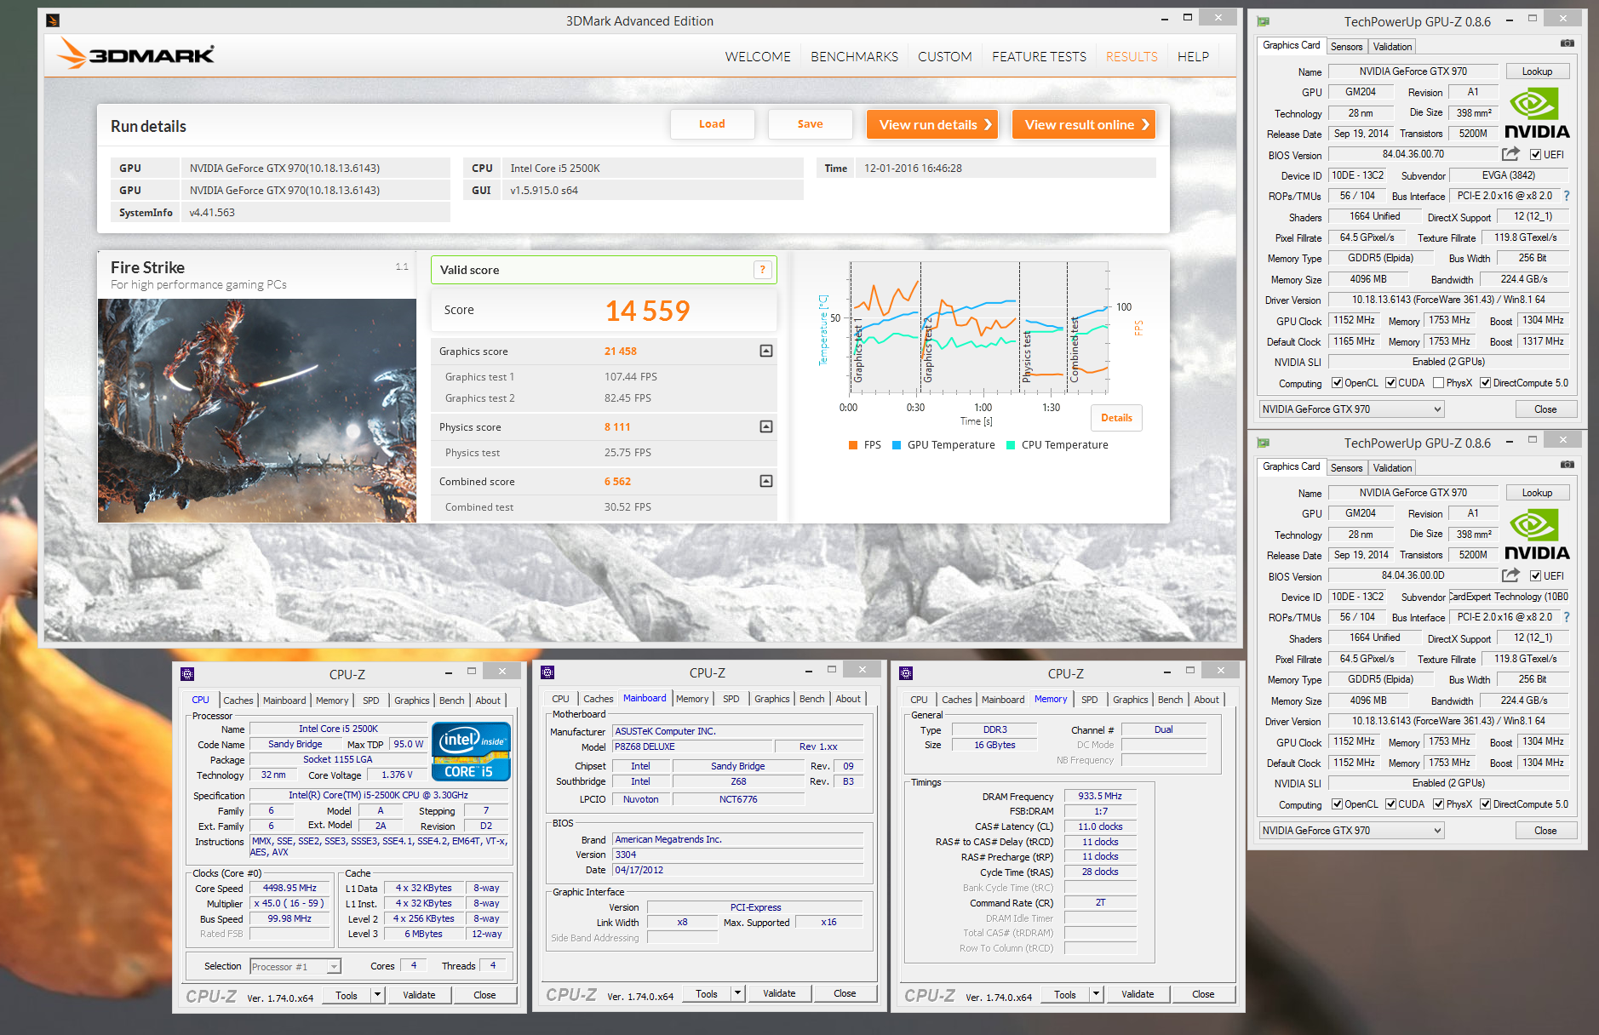1599x1035 pixels.
Task: Open the FEATURE TESTS menu in 3DMark
Action: [x=1039, y=56]
